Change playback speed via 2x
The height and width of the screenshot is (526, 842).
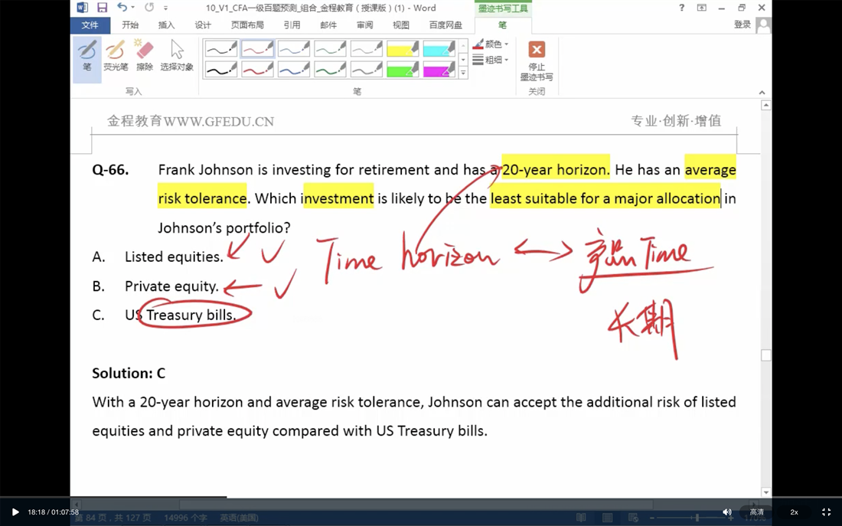pos(795,512)
